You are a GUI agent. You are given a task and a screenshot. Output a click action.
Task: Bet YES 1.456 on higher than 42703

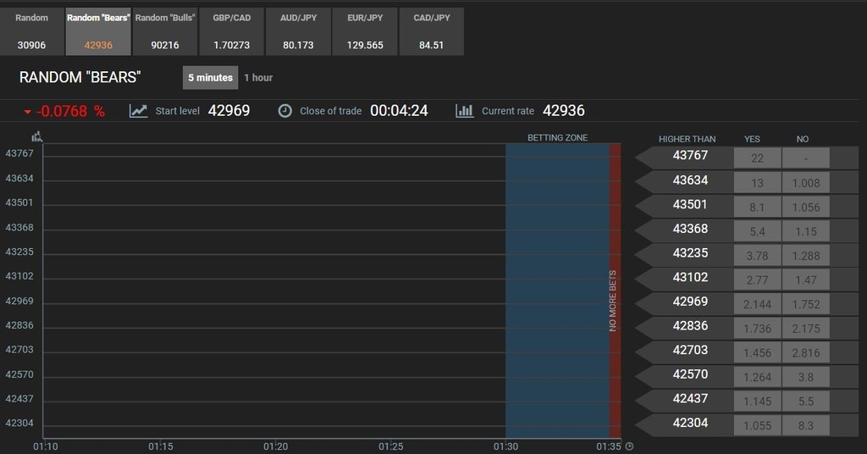(x=757, y=353)
